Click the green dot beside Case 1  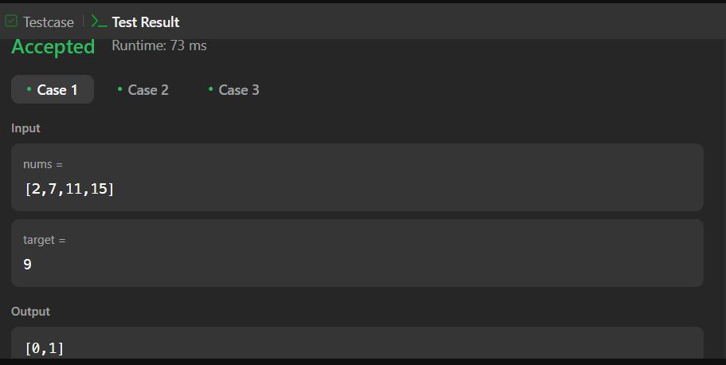pos(29,88)
